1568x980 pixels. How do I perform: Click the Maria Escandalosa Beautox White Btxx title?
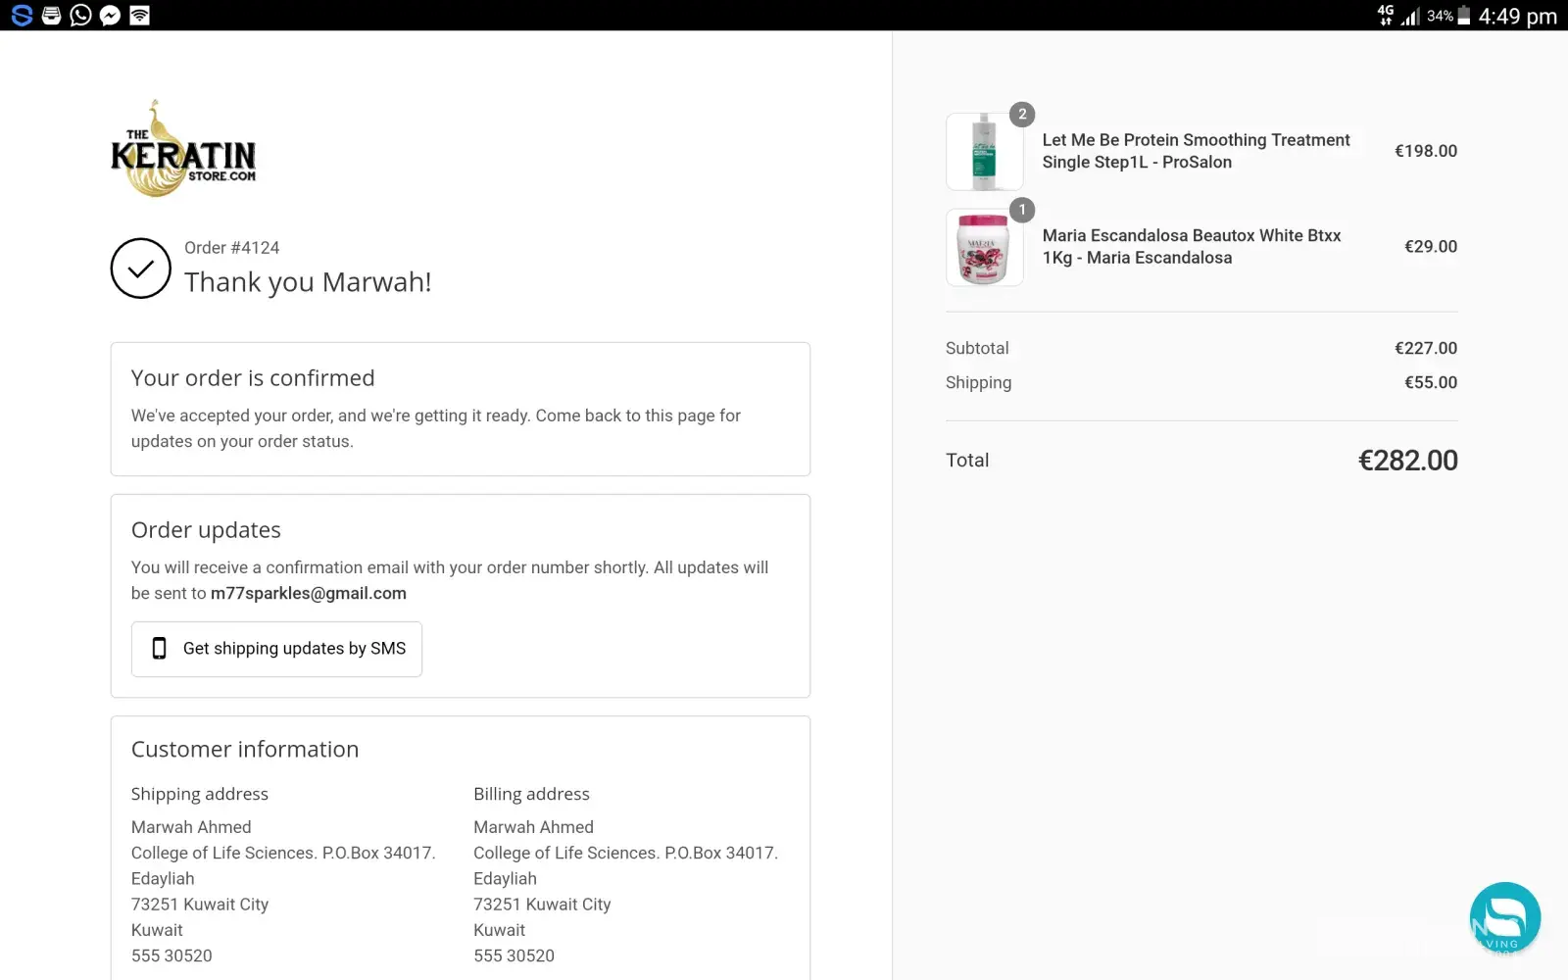1191,247
